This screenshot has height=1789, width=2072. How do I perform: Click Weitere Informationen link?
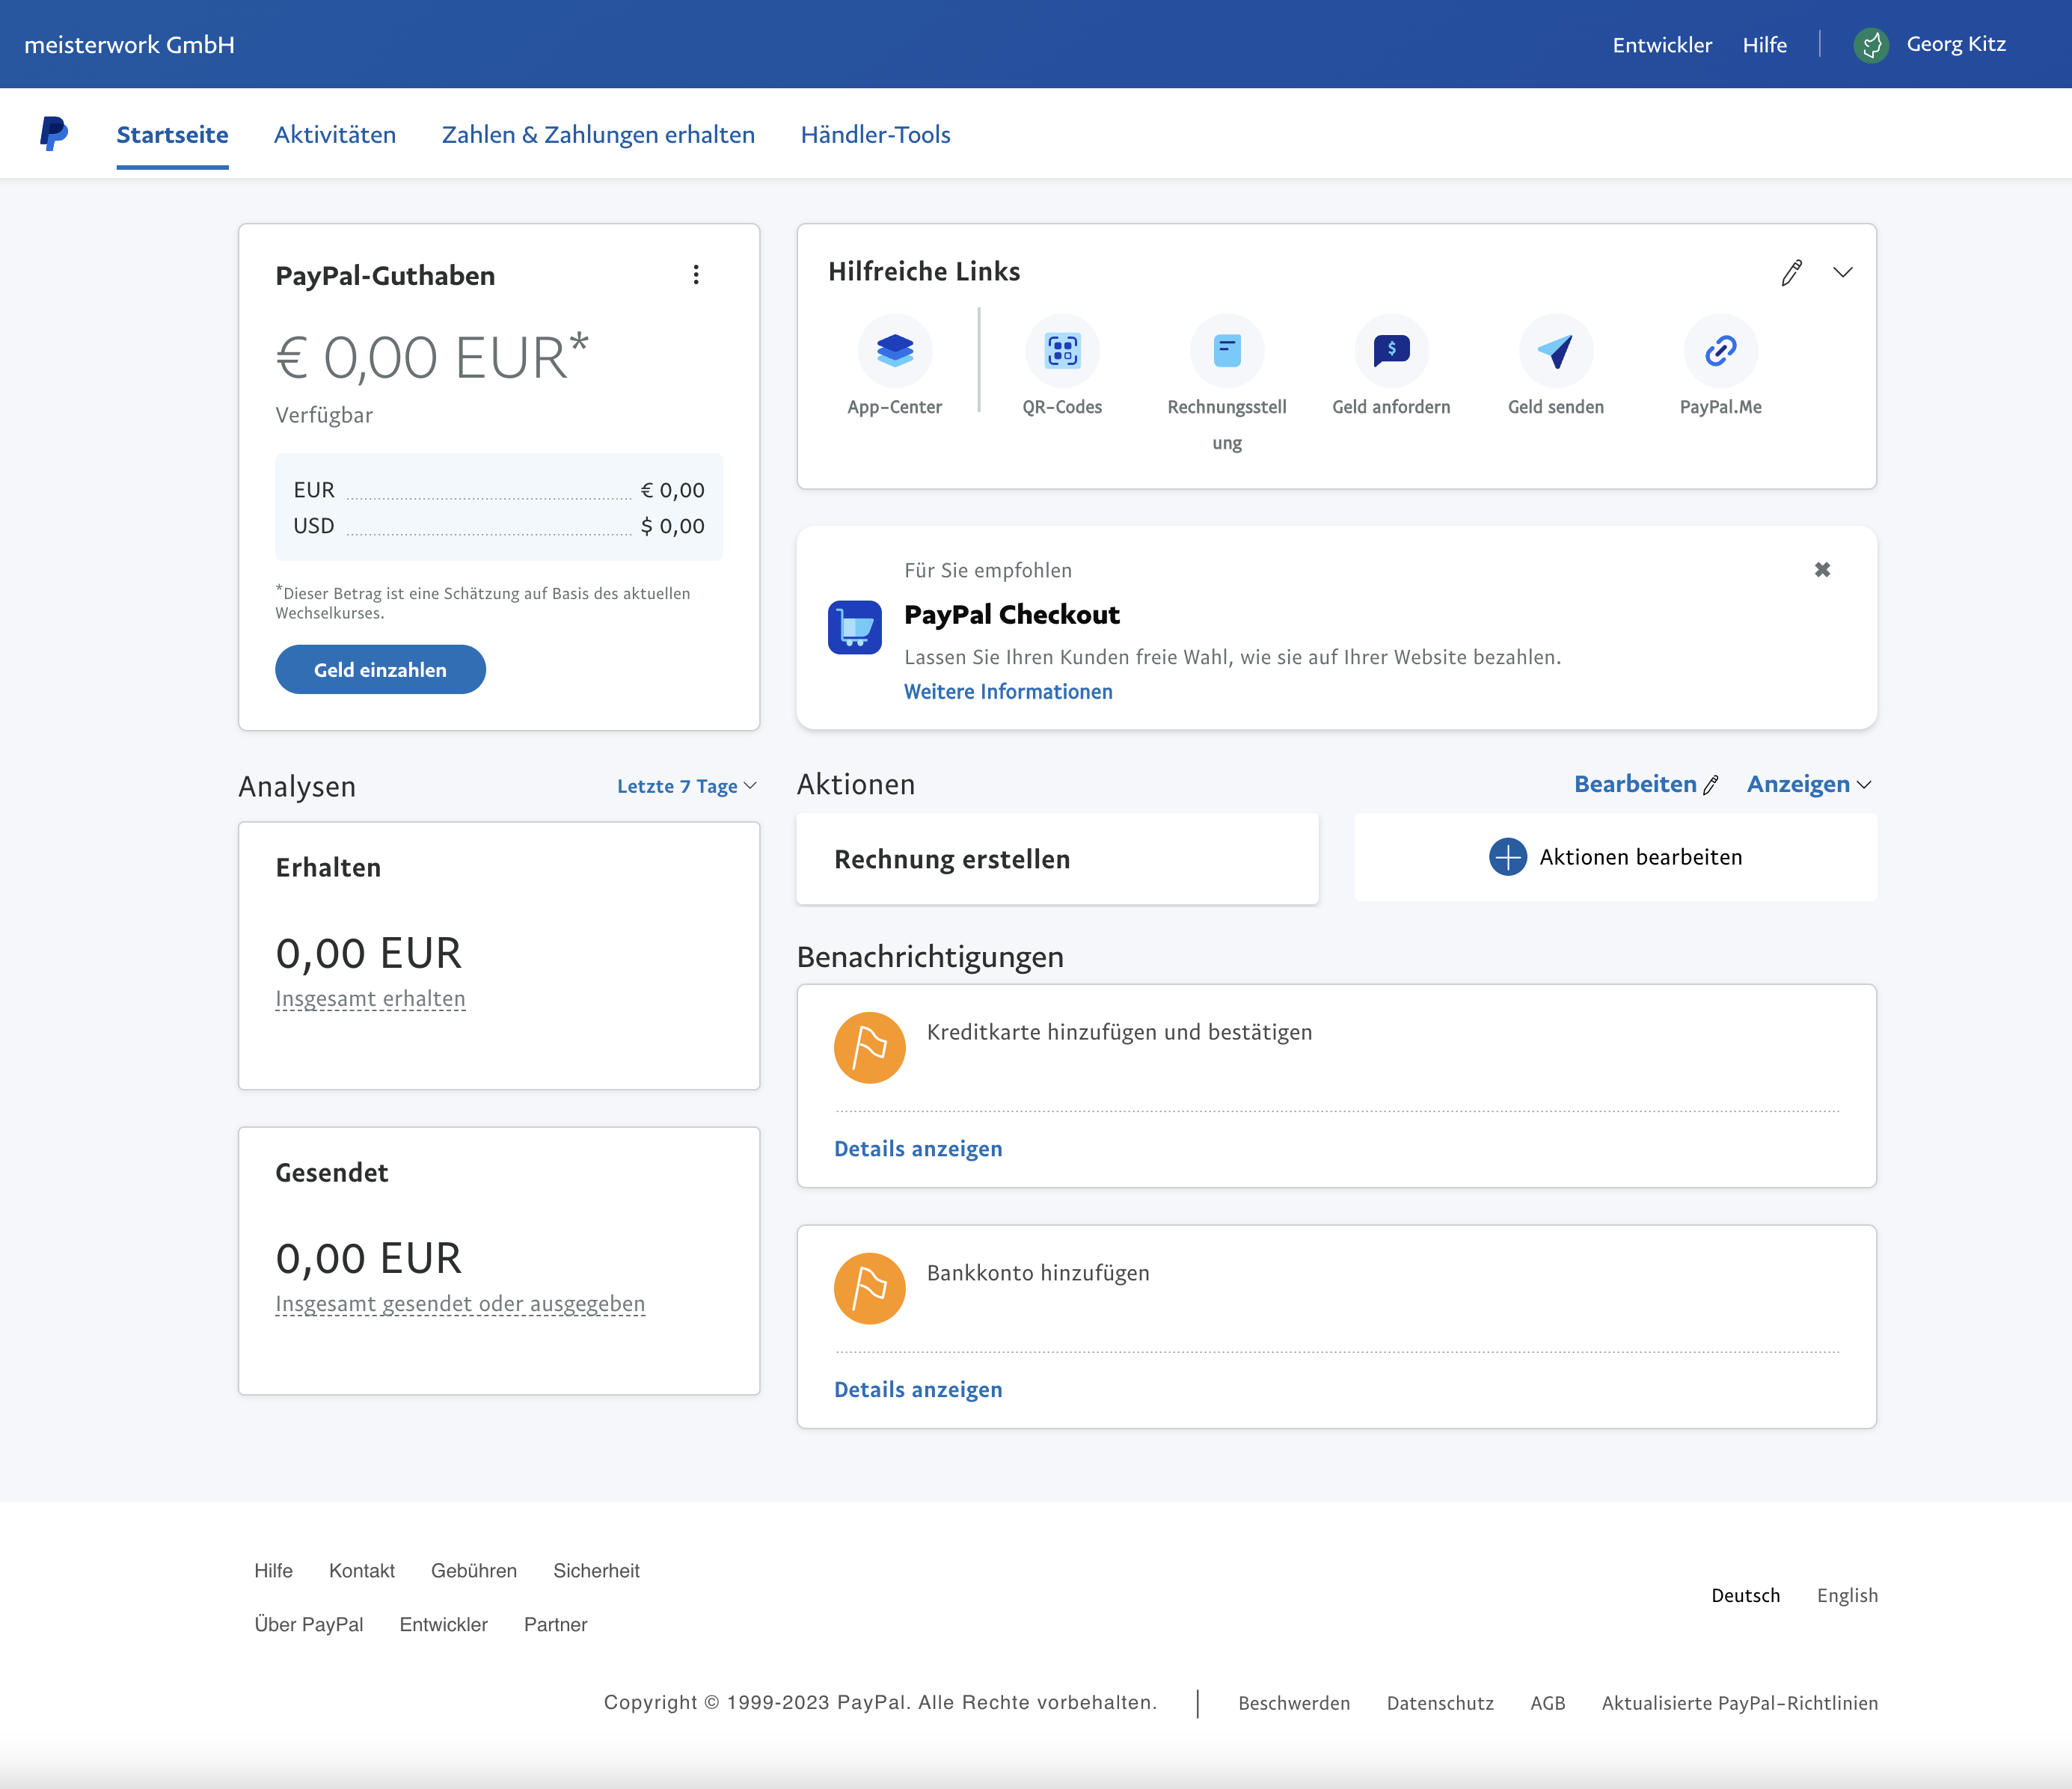click(1008, 692)
